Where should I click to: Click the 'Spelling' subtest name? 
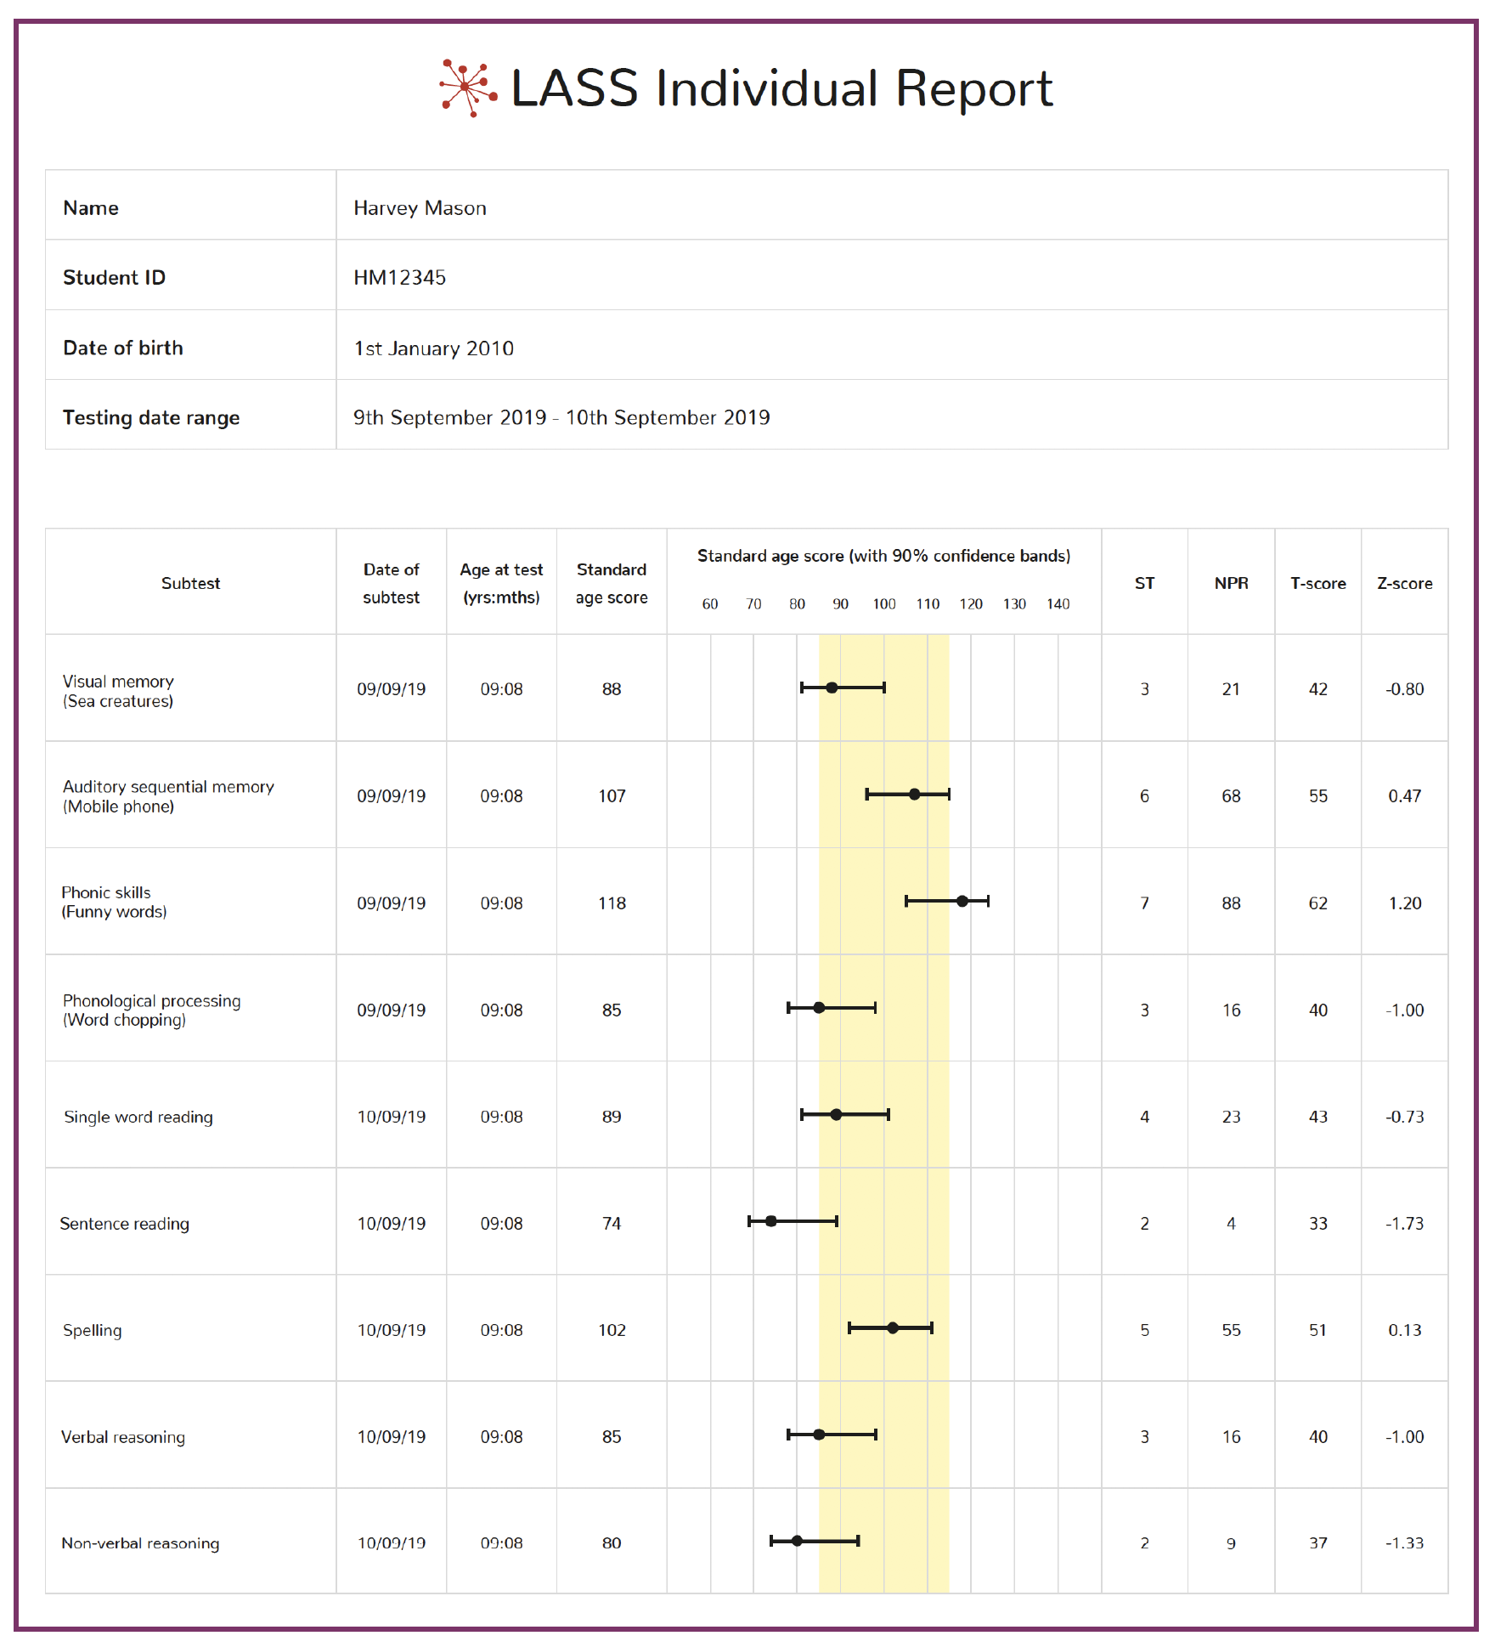coord(92,1330)
